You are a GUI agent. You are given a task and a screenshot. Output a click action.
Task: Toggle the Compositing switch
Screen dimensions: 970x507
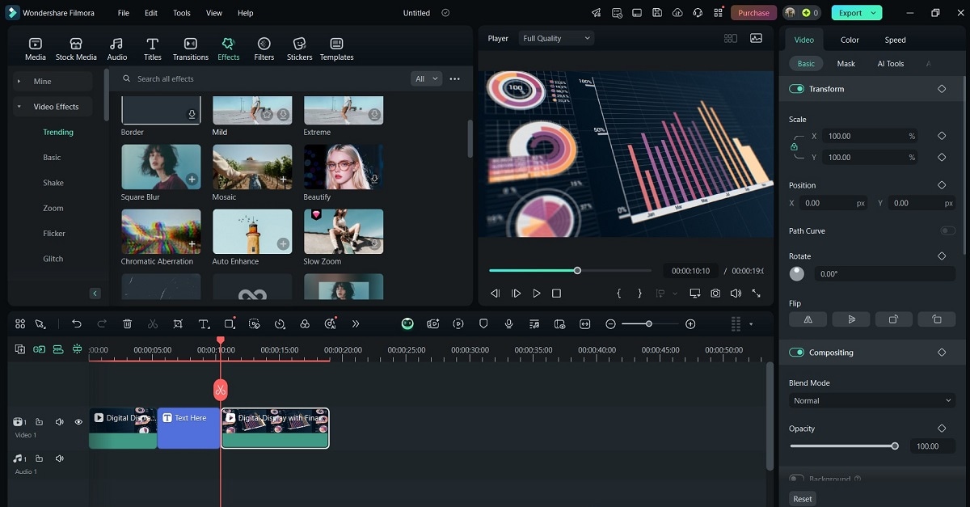[x=797, y=353]
